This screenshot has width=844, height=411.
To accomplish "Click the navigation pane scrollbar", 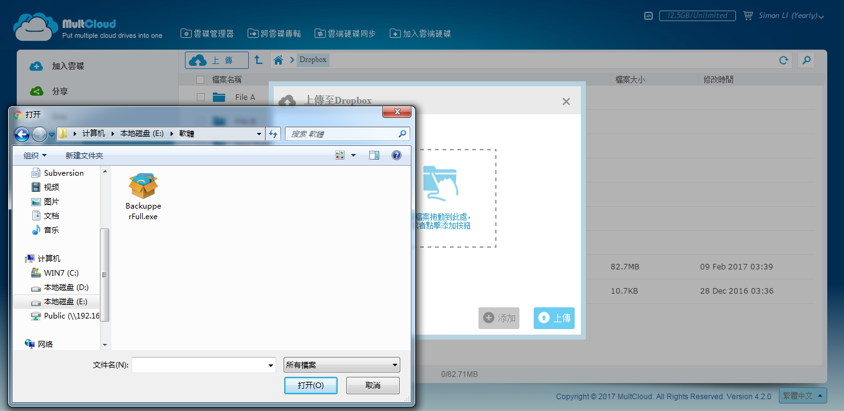I will click(105, 274).
